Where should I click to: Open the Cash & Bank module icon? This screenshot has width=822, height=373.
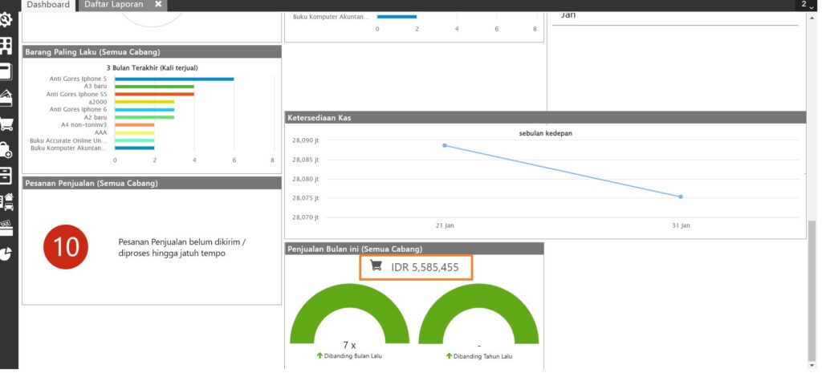click(x=6, y=98)
